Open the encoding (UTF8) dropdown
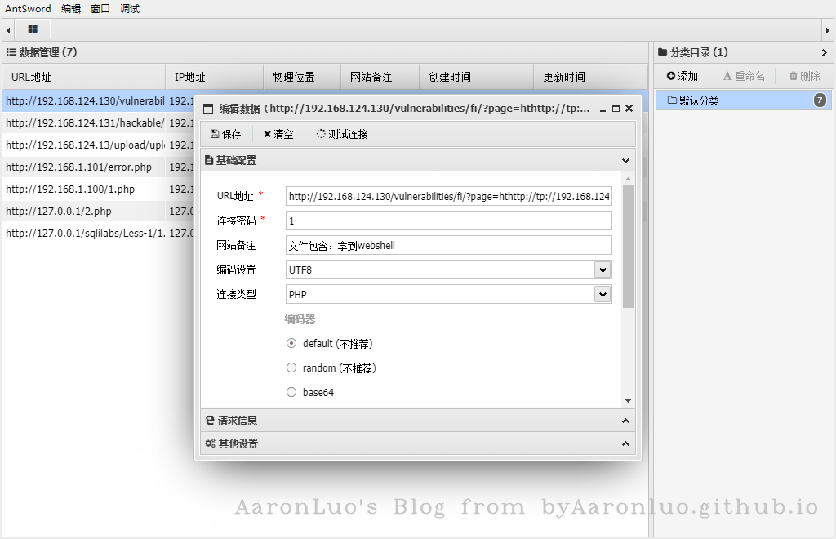Viewport: 836px width, 539px height. coord(603,269)
